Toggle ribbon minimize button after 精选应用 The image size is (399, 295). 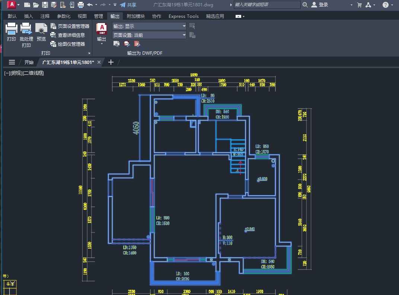[240, 16]
